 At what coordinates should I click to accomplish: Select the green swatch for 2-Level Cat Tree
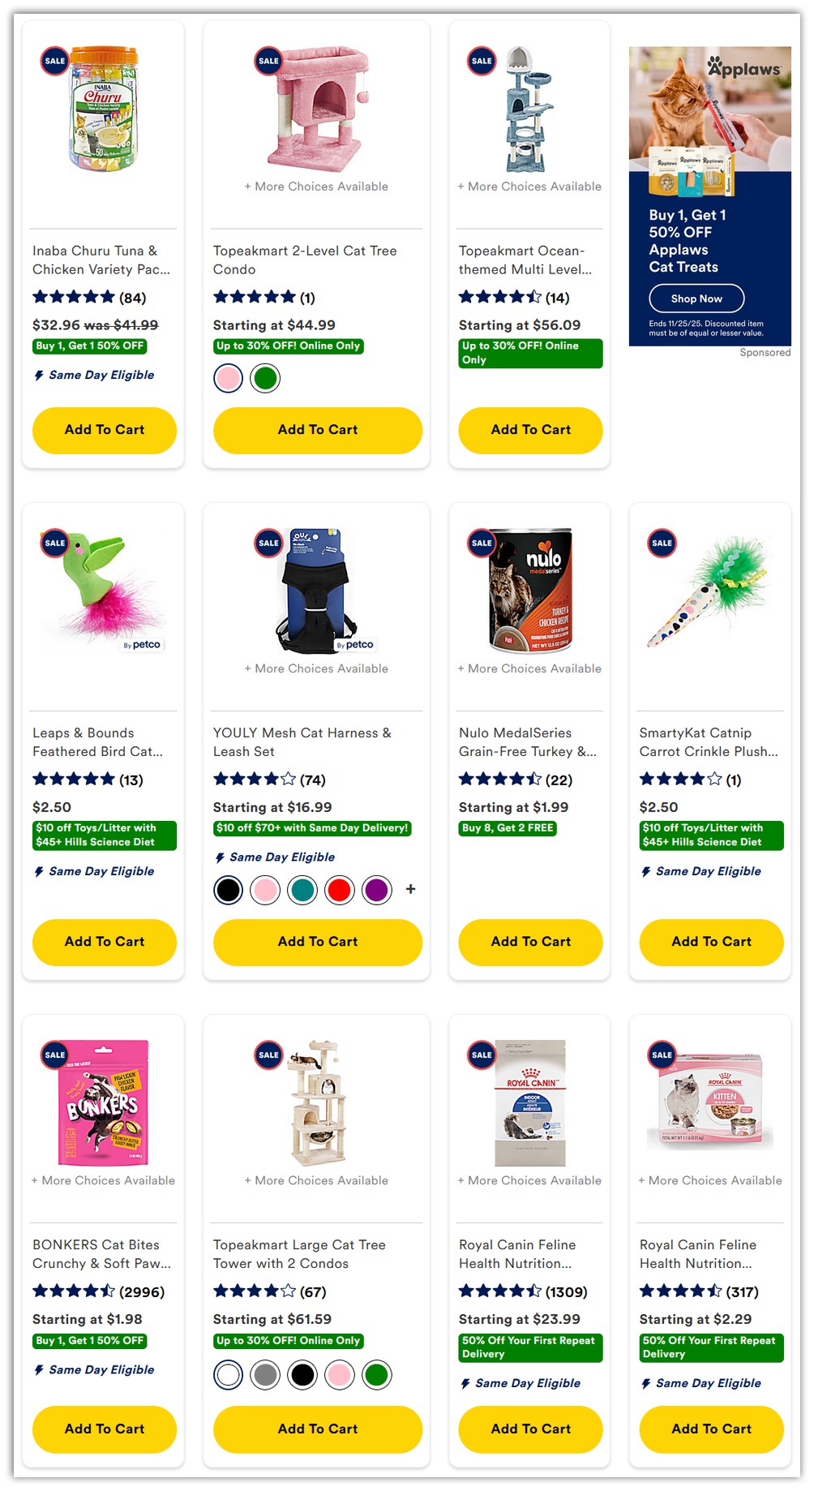click(265, 378)
